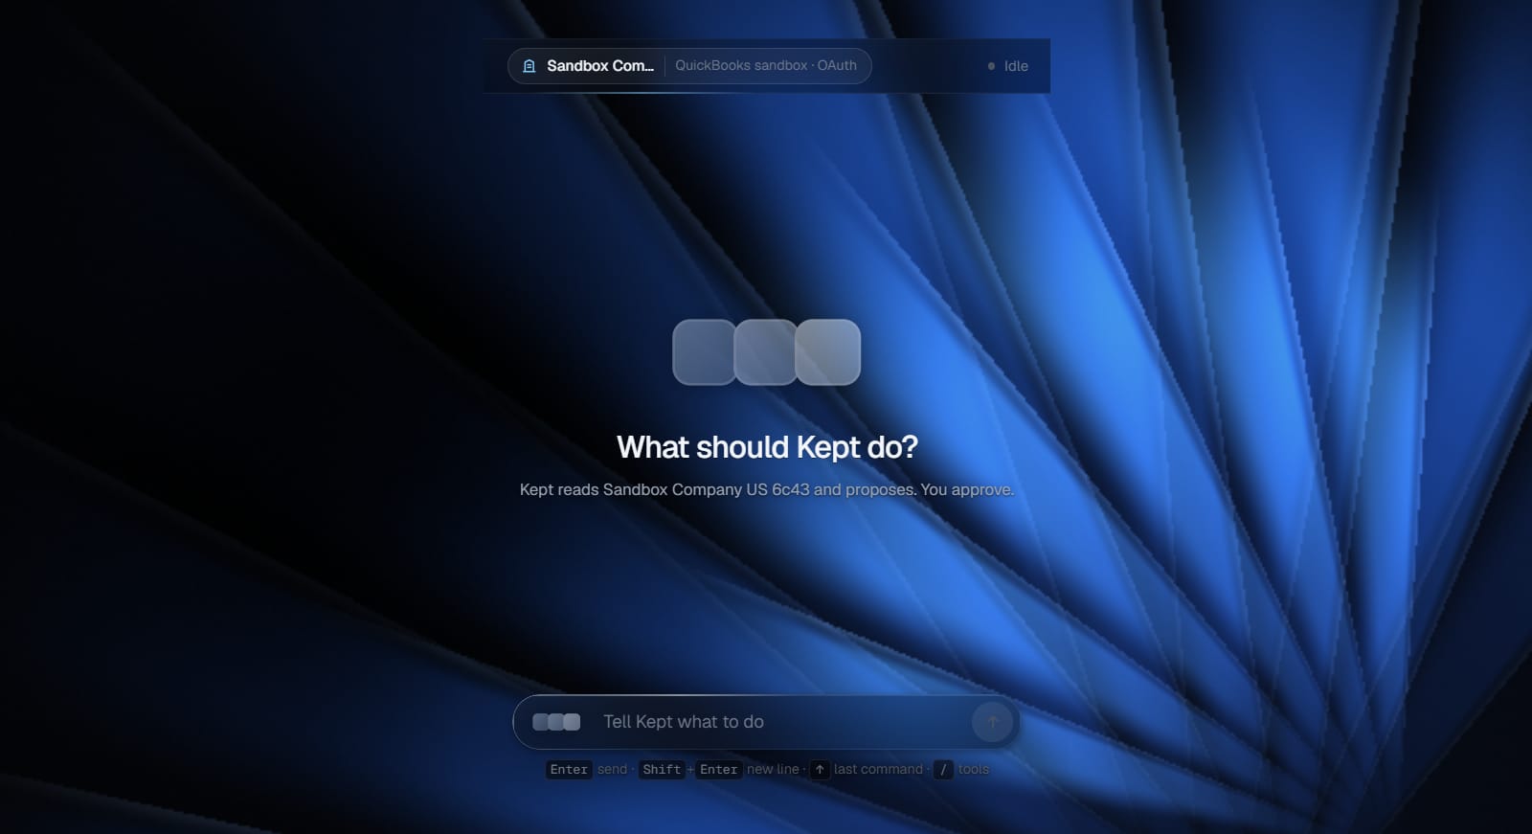Click the Idle status text
This screenshot has height=834, width=1532.
1016,66
